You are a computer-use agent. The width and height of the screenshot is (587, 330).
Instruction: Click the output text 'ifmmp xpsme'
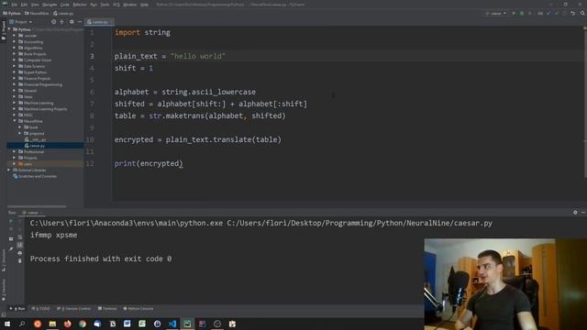(x=53, y=235)
